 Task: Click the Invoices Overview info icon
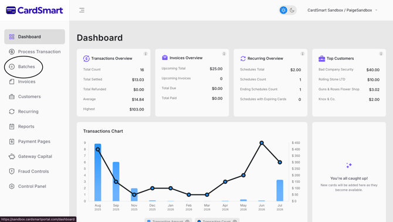click(224, 53)
